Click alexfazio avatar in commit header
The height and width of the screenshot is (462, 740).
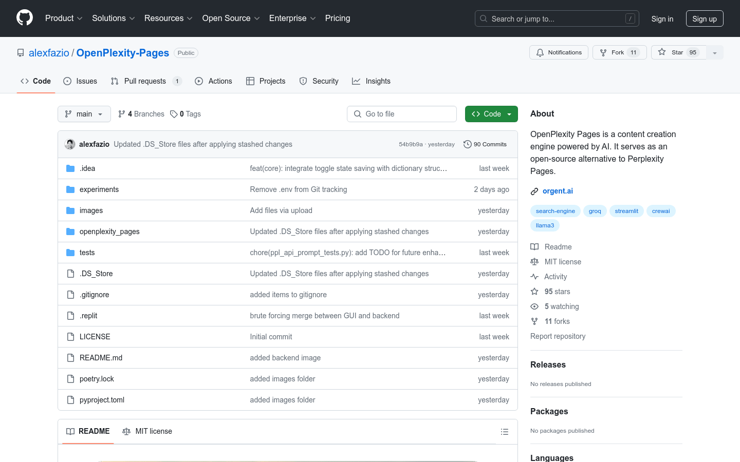tap(70, 144)
